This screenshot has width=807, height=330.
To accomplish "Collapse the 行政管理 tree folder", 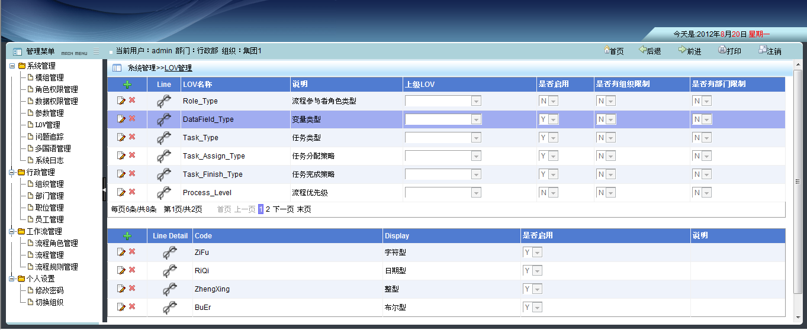I will pos(12,172).
